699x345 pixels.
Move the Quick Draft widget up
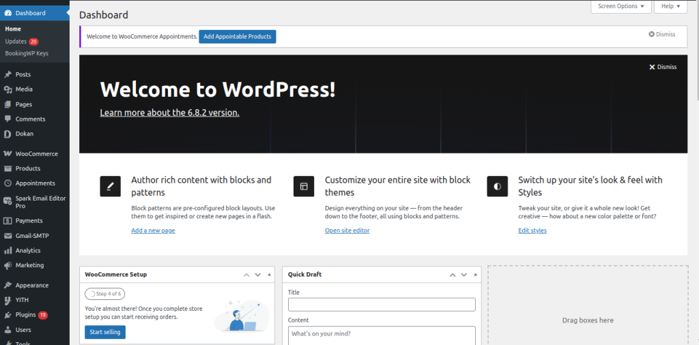coord(451,275)
